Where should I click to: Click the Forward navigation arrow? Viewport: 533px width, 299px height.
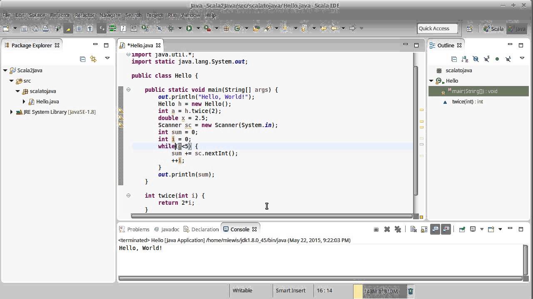[x=352, y=28]
